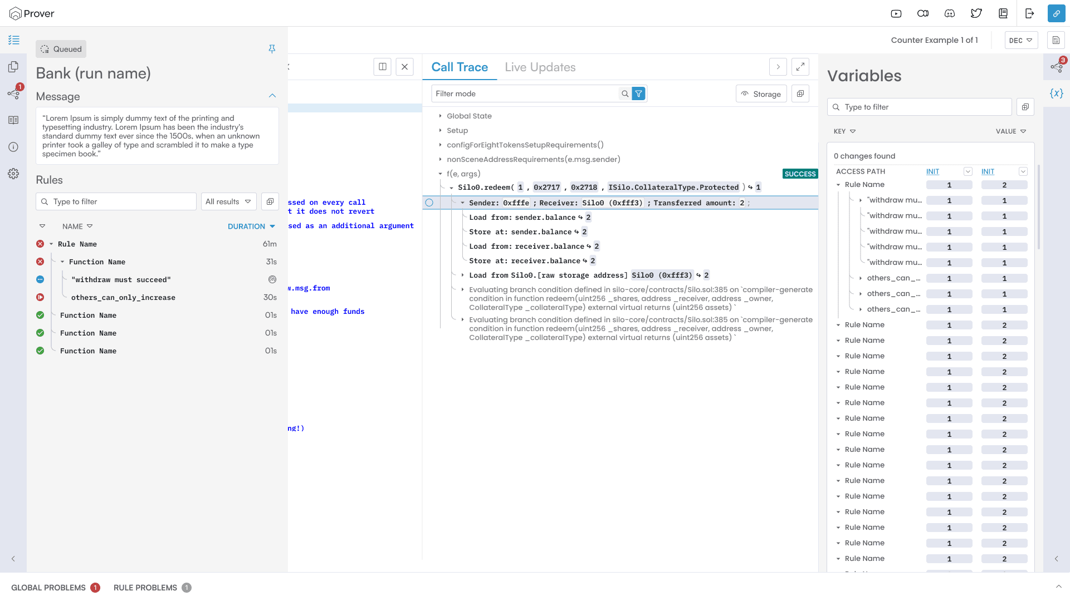This screenshot has width=1070, height=601.
Task: Switch to the Call Trace tab
Action: (x=460, y=67)
